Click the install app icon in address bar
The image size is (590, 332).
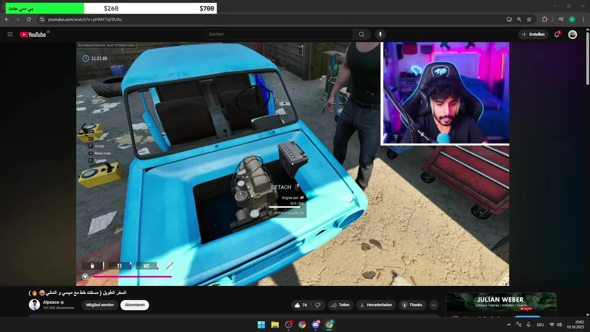coord(509,19)
